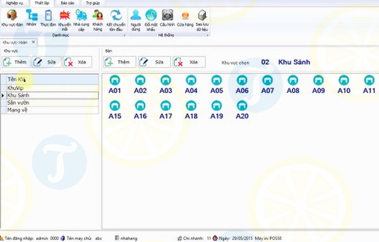Switch to the Thiết lập tab
The height and width of the screenshot is (242, 379).
pyautogui.click(x=42, y=3)
